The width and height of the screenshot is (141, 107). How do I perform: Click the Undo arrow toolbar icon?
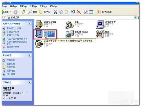73,12
